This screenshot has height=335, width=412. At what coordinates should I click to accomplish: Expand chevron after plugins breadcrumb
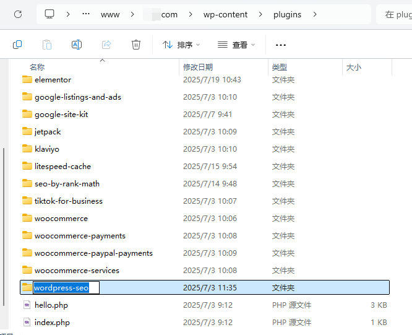pos(315,14)
